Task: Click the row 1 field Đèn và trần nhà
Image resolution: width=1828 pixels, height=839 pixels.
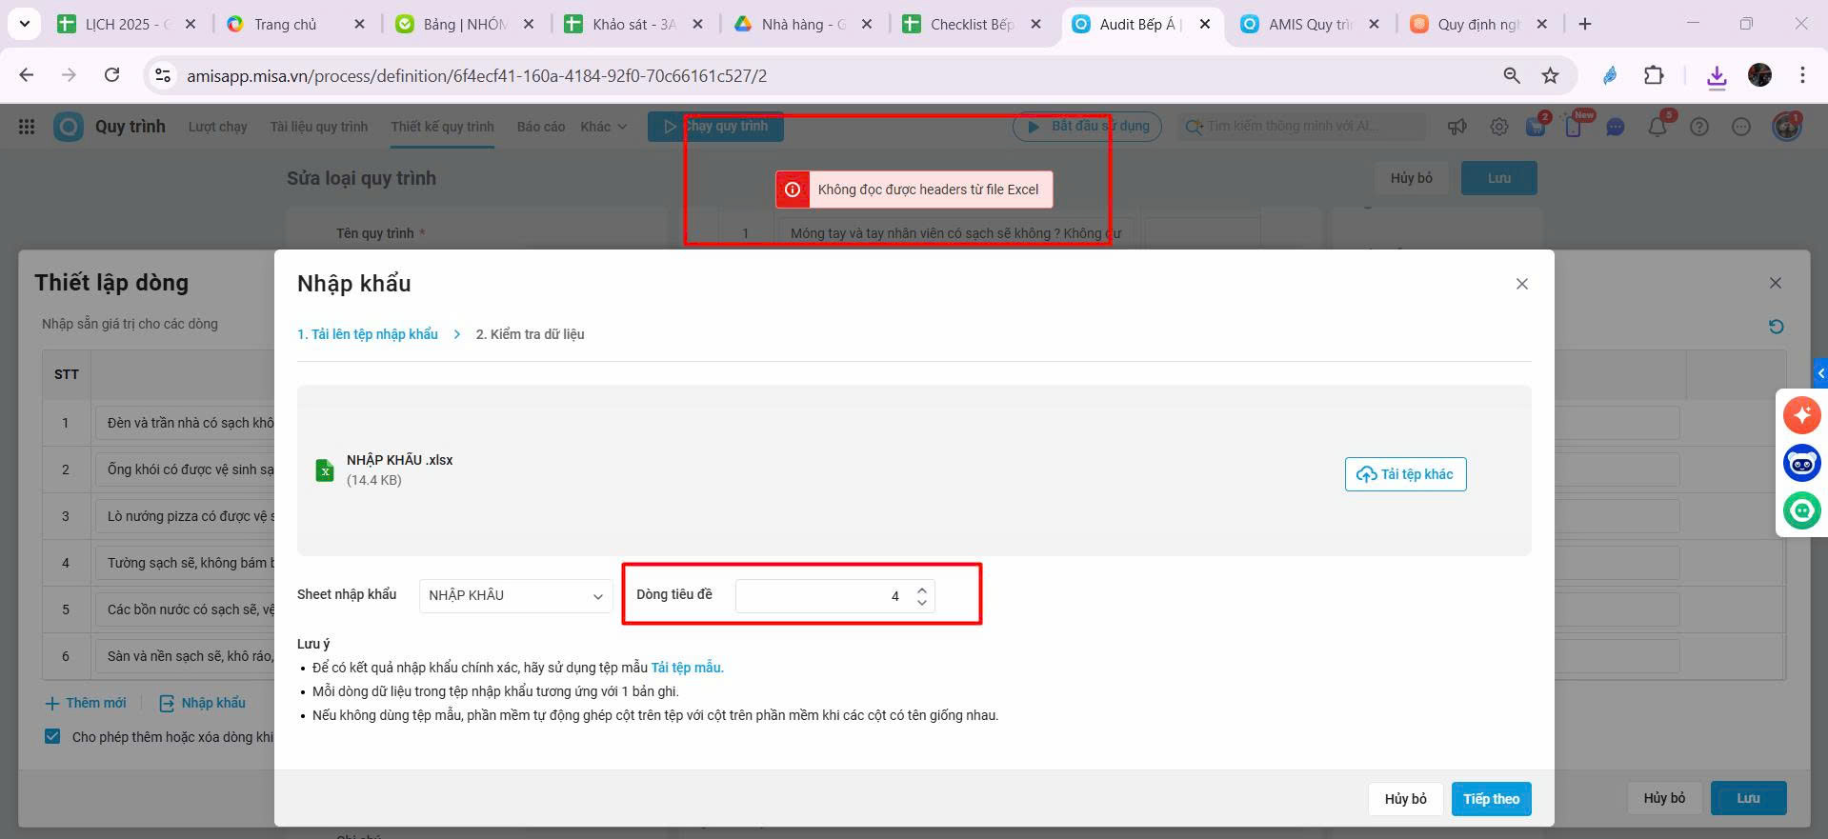Action: click(185, 423)
